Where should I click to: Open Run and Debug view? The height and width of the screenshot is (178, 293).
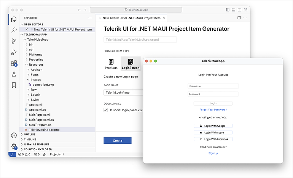click(x=14, y=52)
